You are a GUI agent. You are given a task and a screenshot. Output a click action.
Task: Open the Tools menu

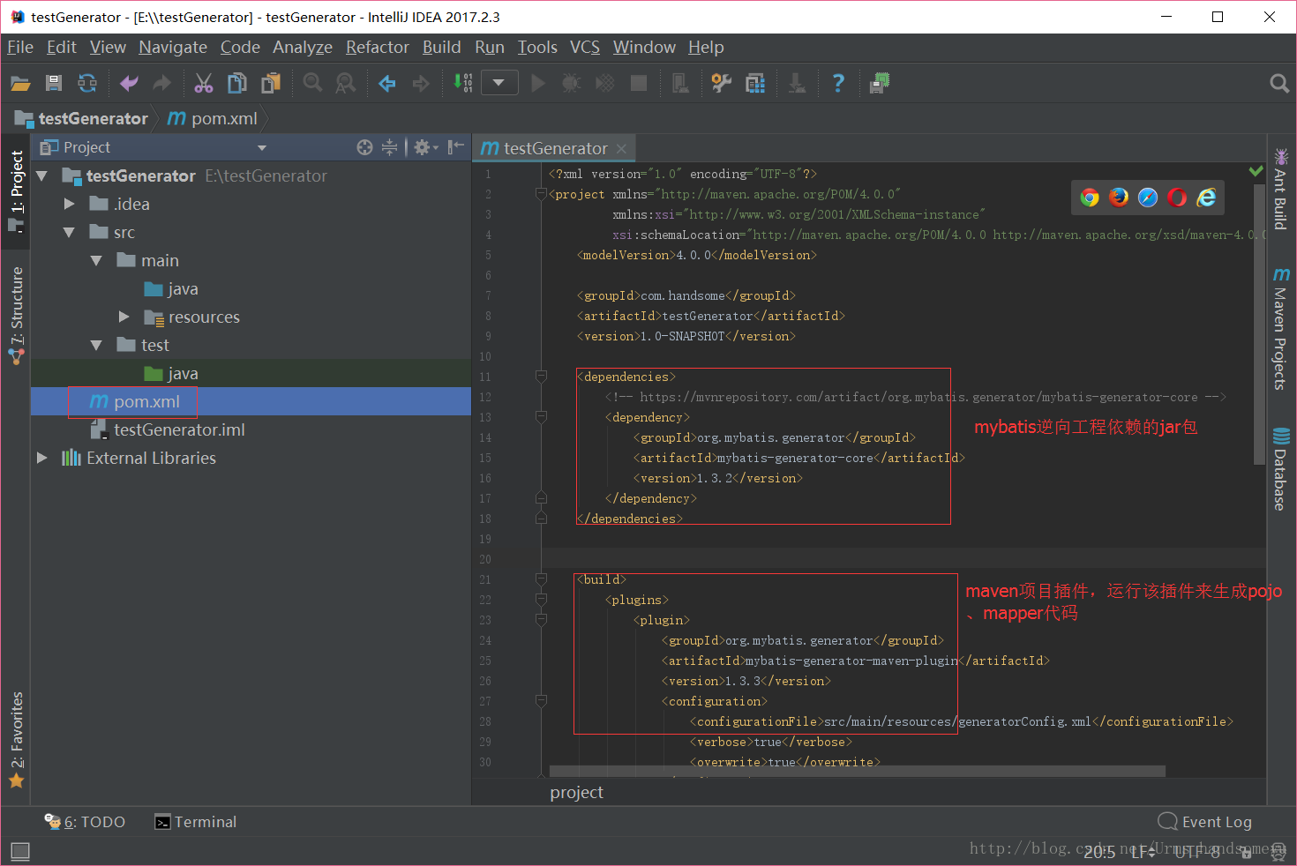(x=537, y=47)
